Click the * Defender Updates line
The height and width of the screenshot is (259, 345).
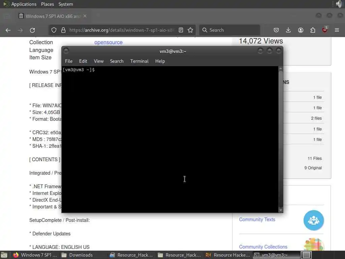50,234
